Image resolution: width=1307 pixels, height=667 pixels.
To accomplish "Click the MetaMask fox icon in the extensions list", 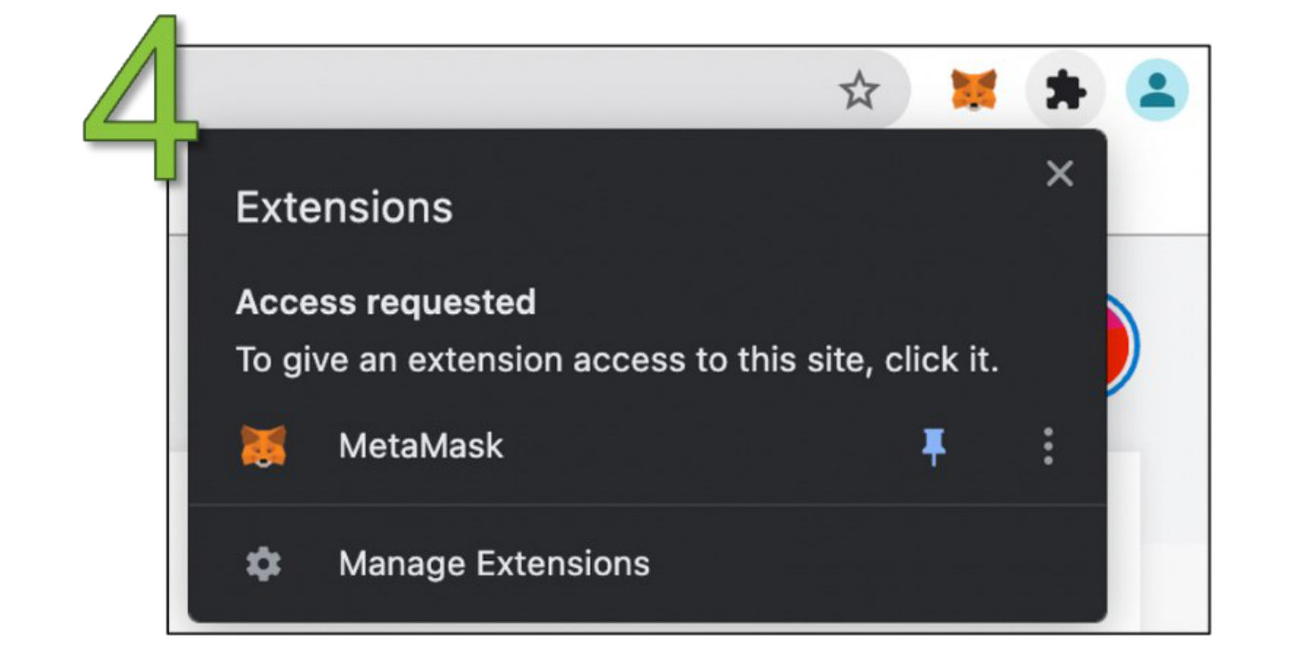I will click(x=263, y=446).
